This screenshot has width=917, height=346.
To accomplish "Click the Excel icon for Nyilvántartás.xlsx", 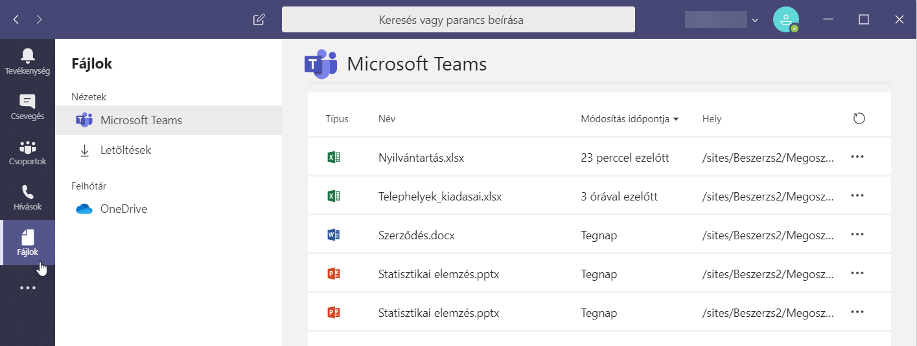I will pos(334,157).
